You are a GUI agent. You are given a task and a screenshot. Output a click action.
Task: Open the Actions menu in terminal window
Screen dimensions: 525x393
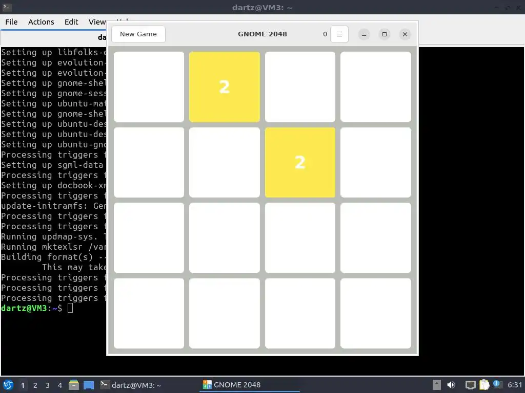(x=41, y=22)
